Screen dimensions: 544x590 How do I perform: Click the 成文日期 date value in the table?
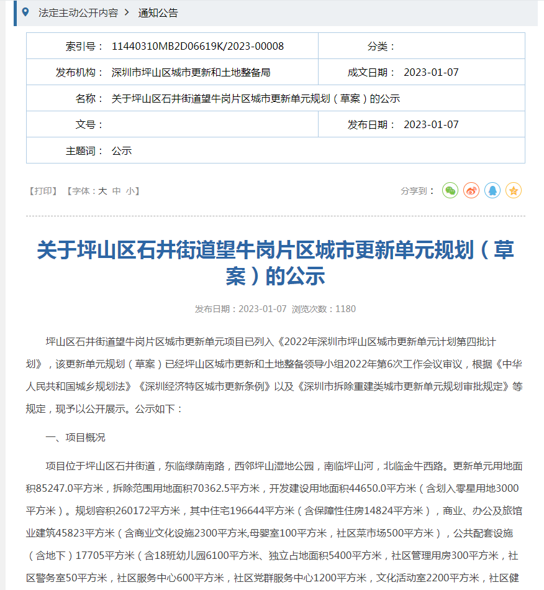click(x=431, y=72)
